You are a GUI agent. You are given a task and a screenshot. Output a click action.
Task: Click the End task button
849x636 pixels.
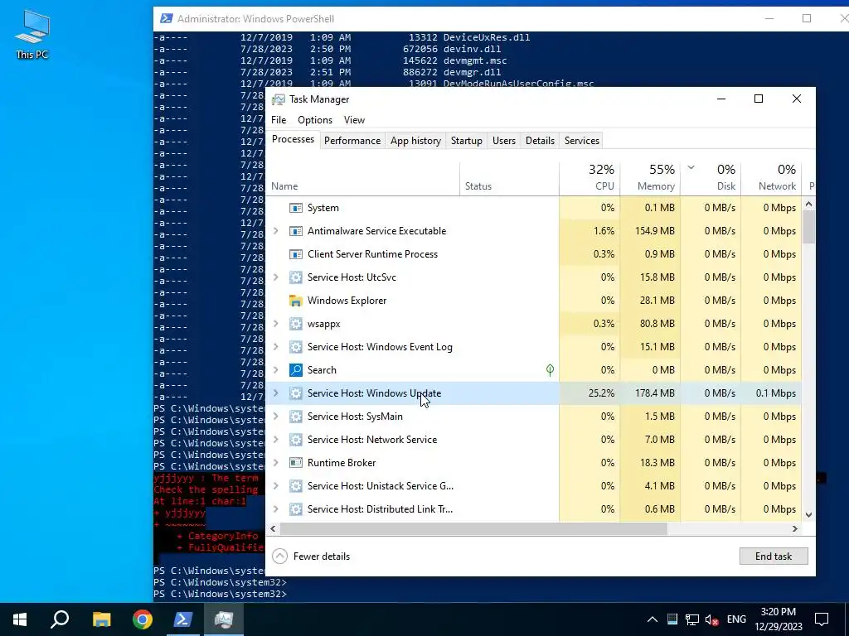(x=774, y=556)
